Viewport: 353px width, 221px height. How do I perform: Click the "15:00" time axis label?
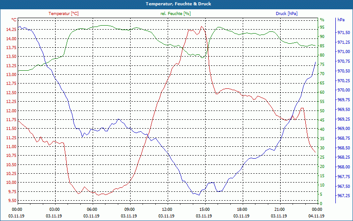pyautogui.click(x=204, y=210)
